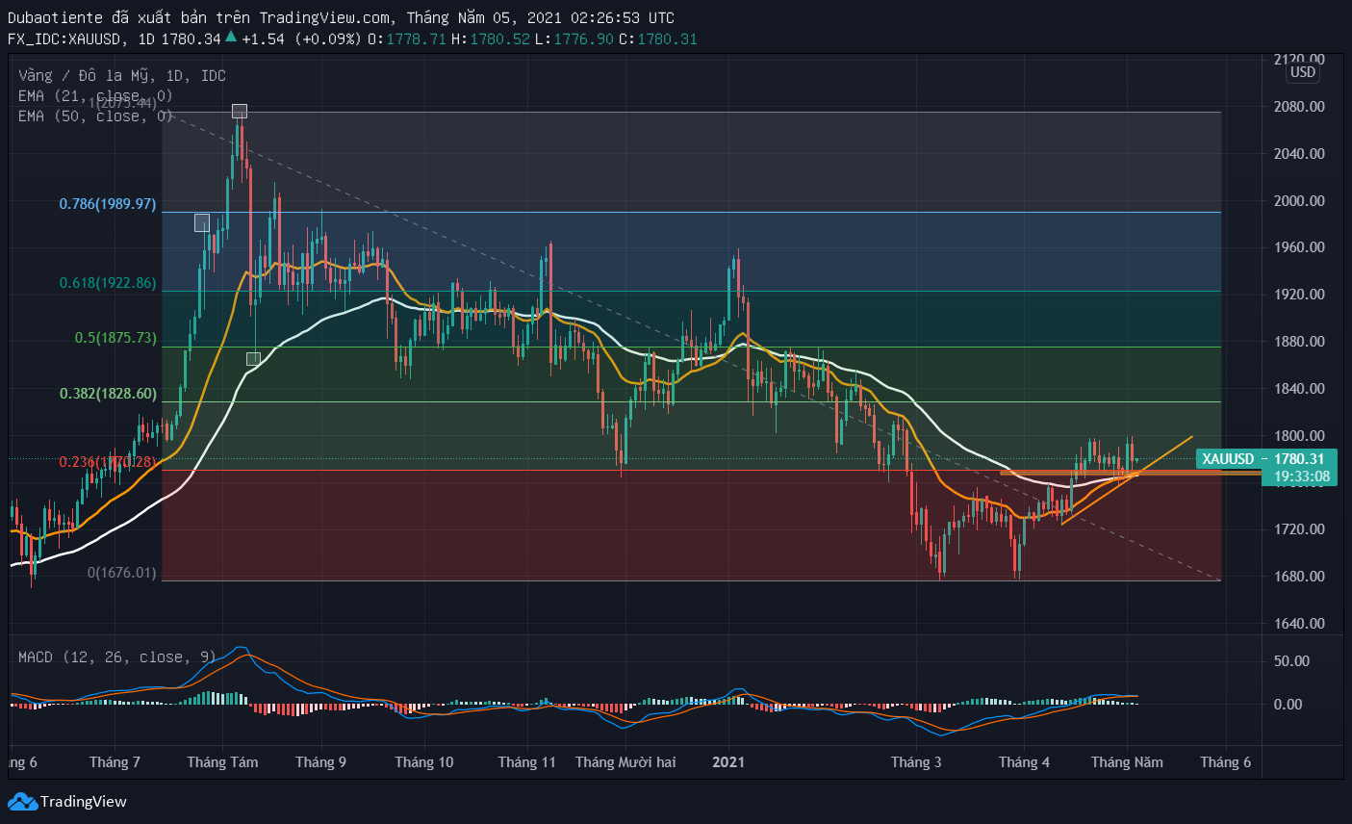The width and height of the screenshot is (1352, 824).
Task: Click Tháng Tám on the time axis
Action: coord(222,761)
